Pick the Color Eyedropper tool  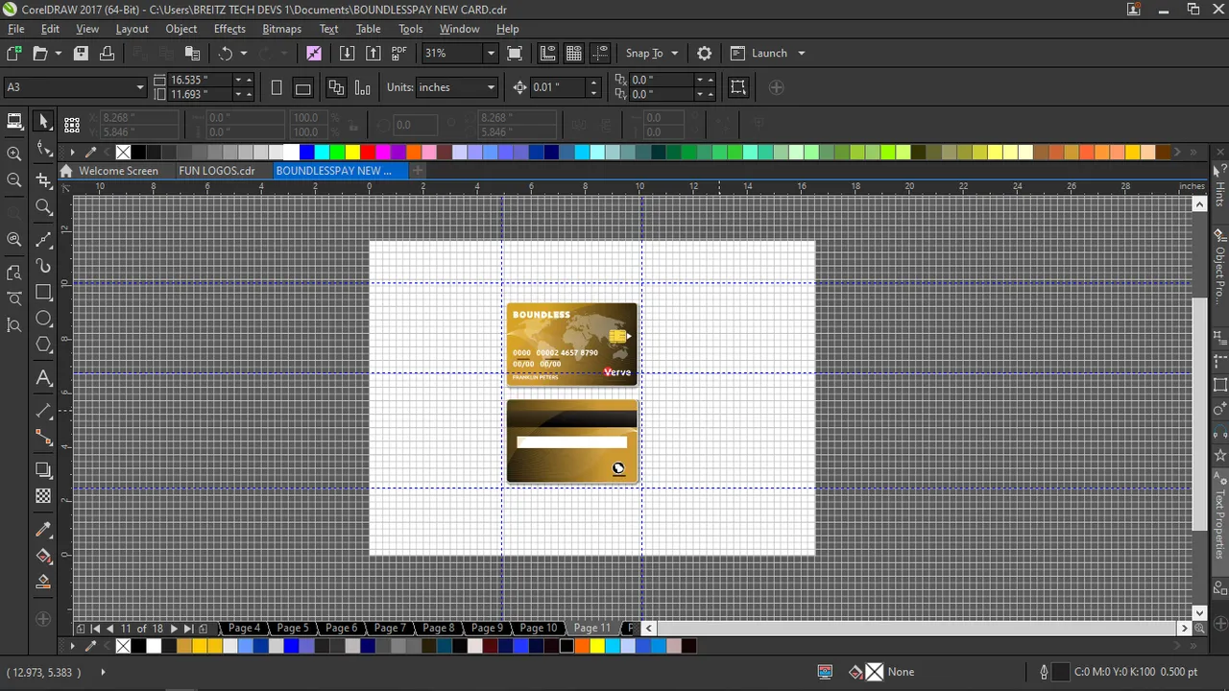point(43,529)
